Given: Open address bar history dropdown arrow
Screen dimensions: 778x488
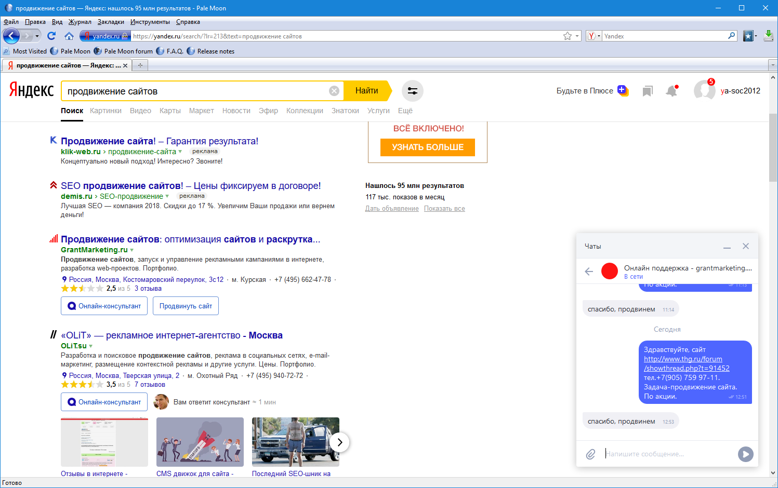Looking at the screenshot, I should pyautogui.click(x=577, y=36).
